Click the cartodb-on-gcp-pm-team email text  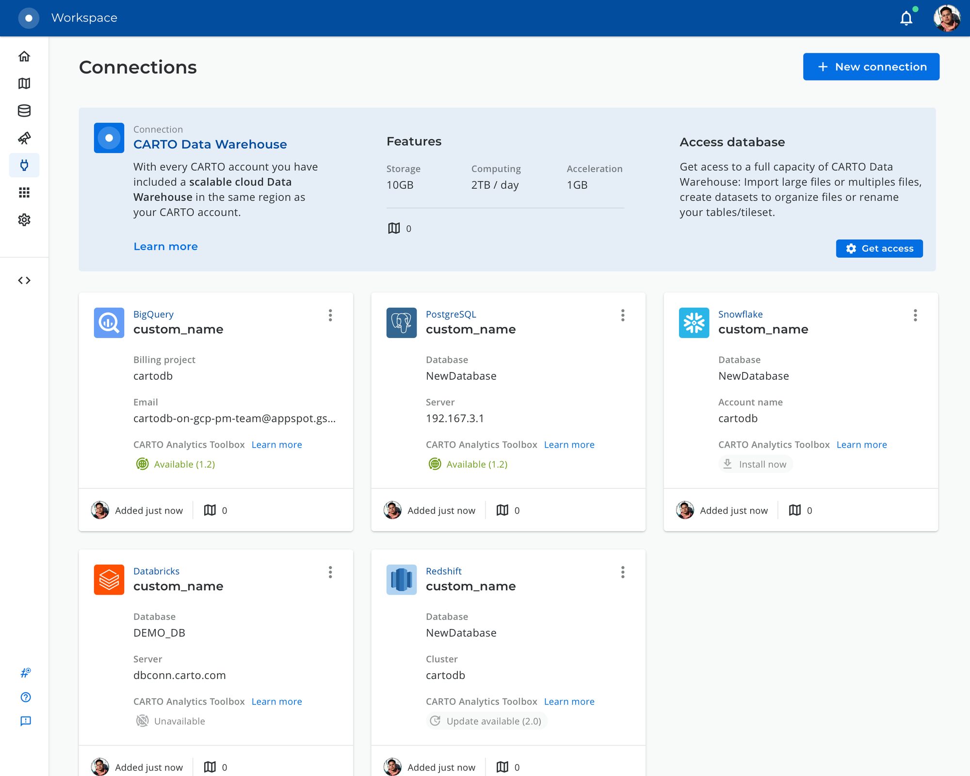pos(234,419)
